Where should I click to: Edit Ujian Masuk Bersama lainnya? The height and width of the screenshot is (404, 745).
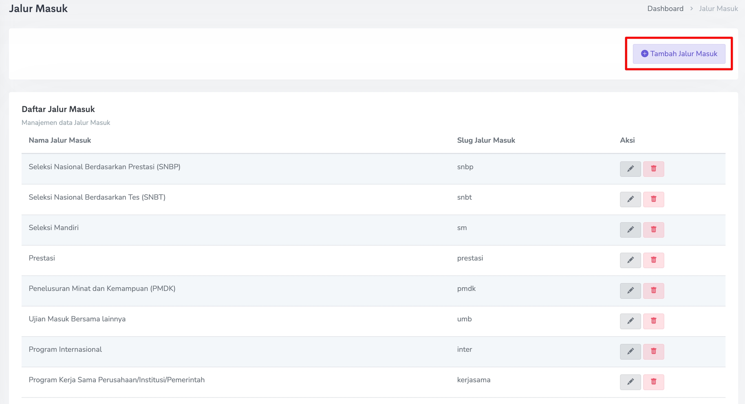click(x=630, y=321)
